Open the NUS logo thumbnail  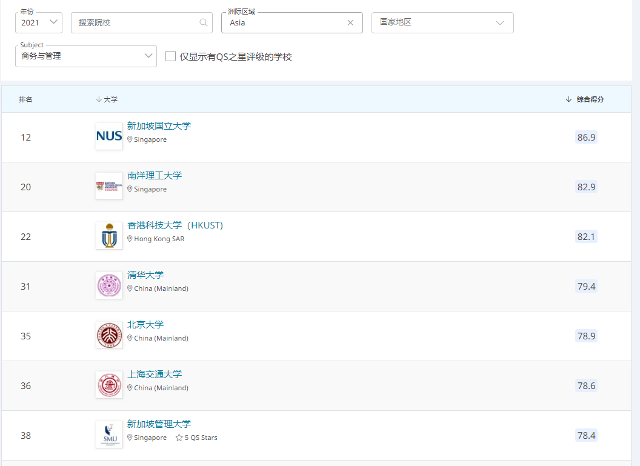(x=109, y=136)
